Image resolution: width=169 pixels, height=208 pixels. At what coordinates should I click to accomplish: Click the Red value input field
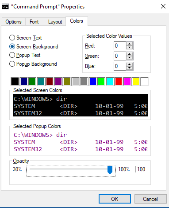pyautogui.click(x=120, y=46)
